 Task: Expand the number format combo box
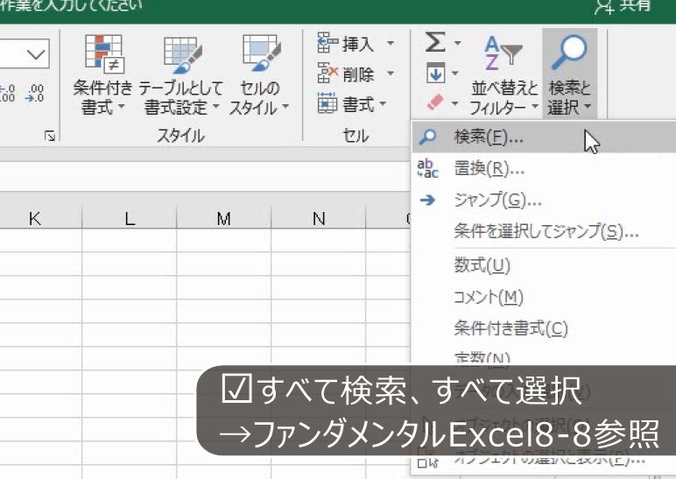(x=36, y=54)
